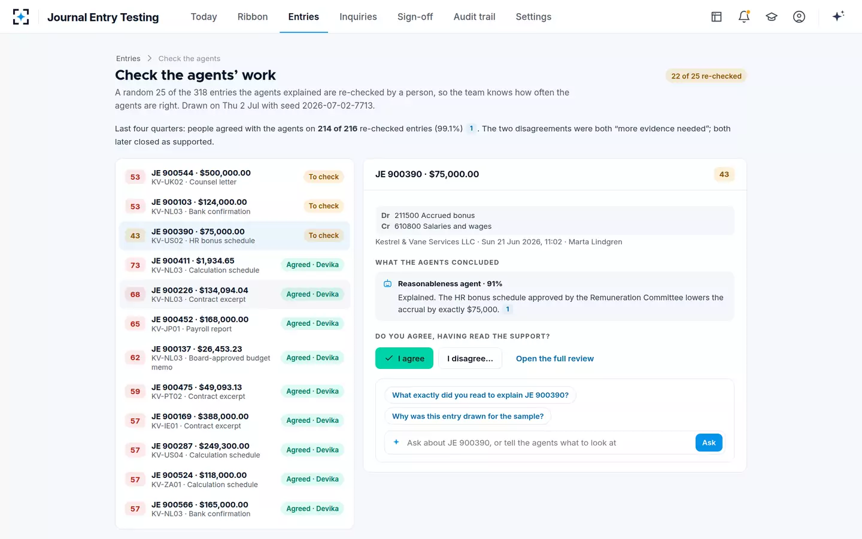Viewport: 862px width, 539px height.
Task: Click the robot icon beside Reasonableness agent
Action: click(387, 284)
